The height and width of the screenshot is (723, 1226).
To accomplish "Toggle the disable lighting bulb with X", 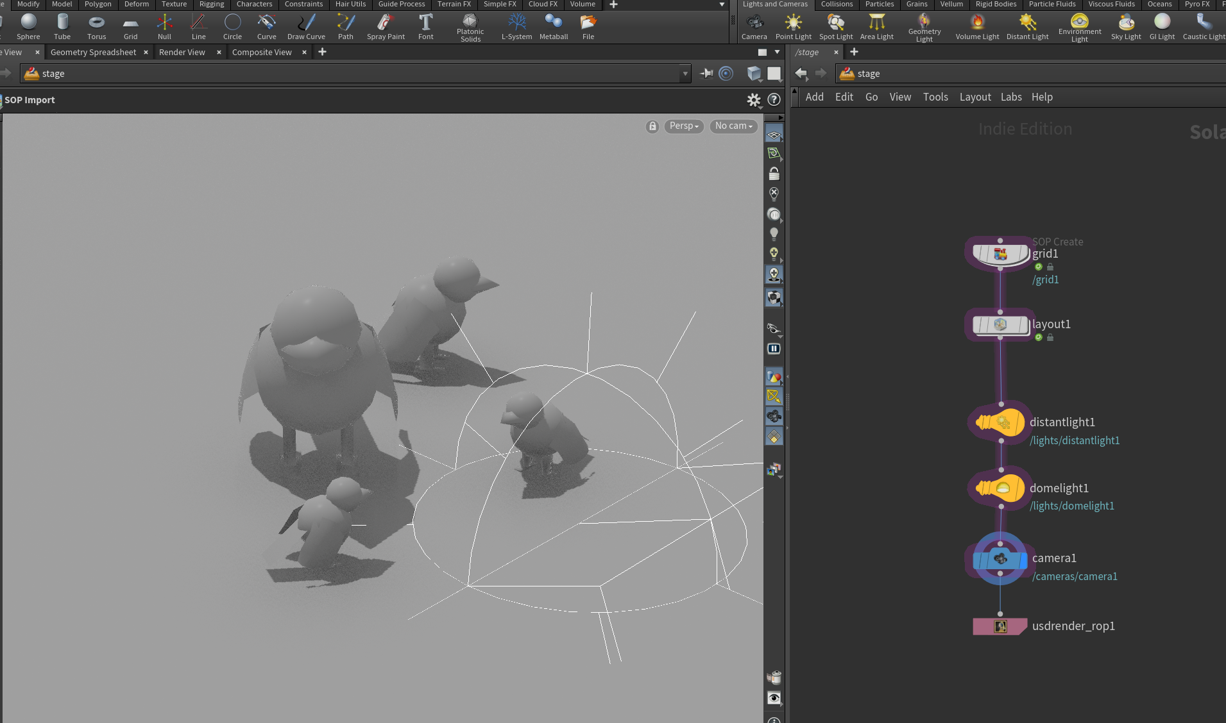I will point(774,194).
